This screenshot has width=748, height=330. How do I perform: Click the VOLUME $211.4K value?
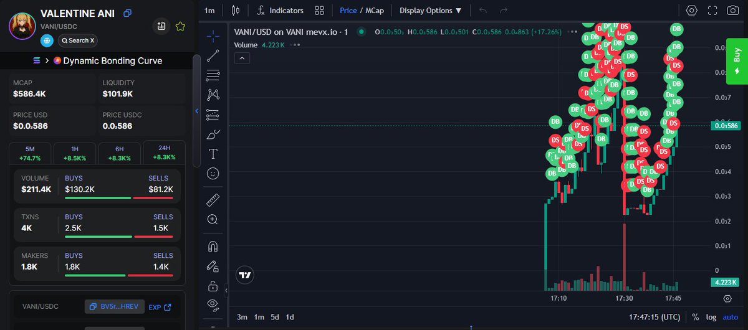[x=36, y=189]
